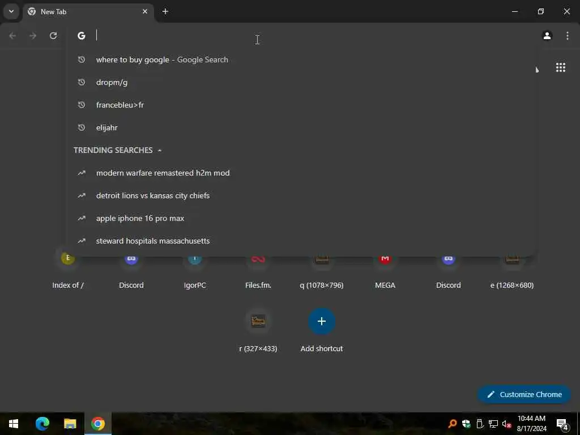Select suggestion 'where to buy google'

(301, 59)
